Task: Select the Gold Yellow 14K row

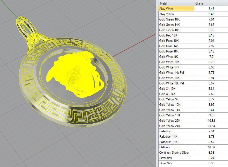Action: (x=193, y=110)
